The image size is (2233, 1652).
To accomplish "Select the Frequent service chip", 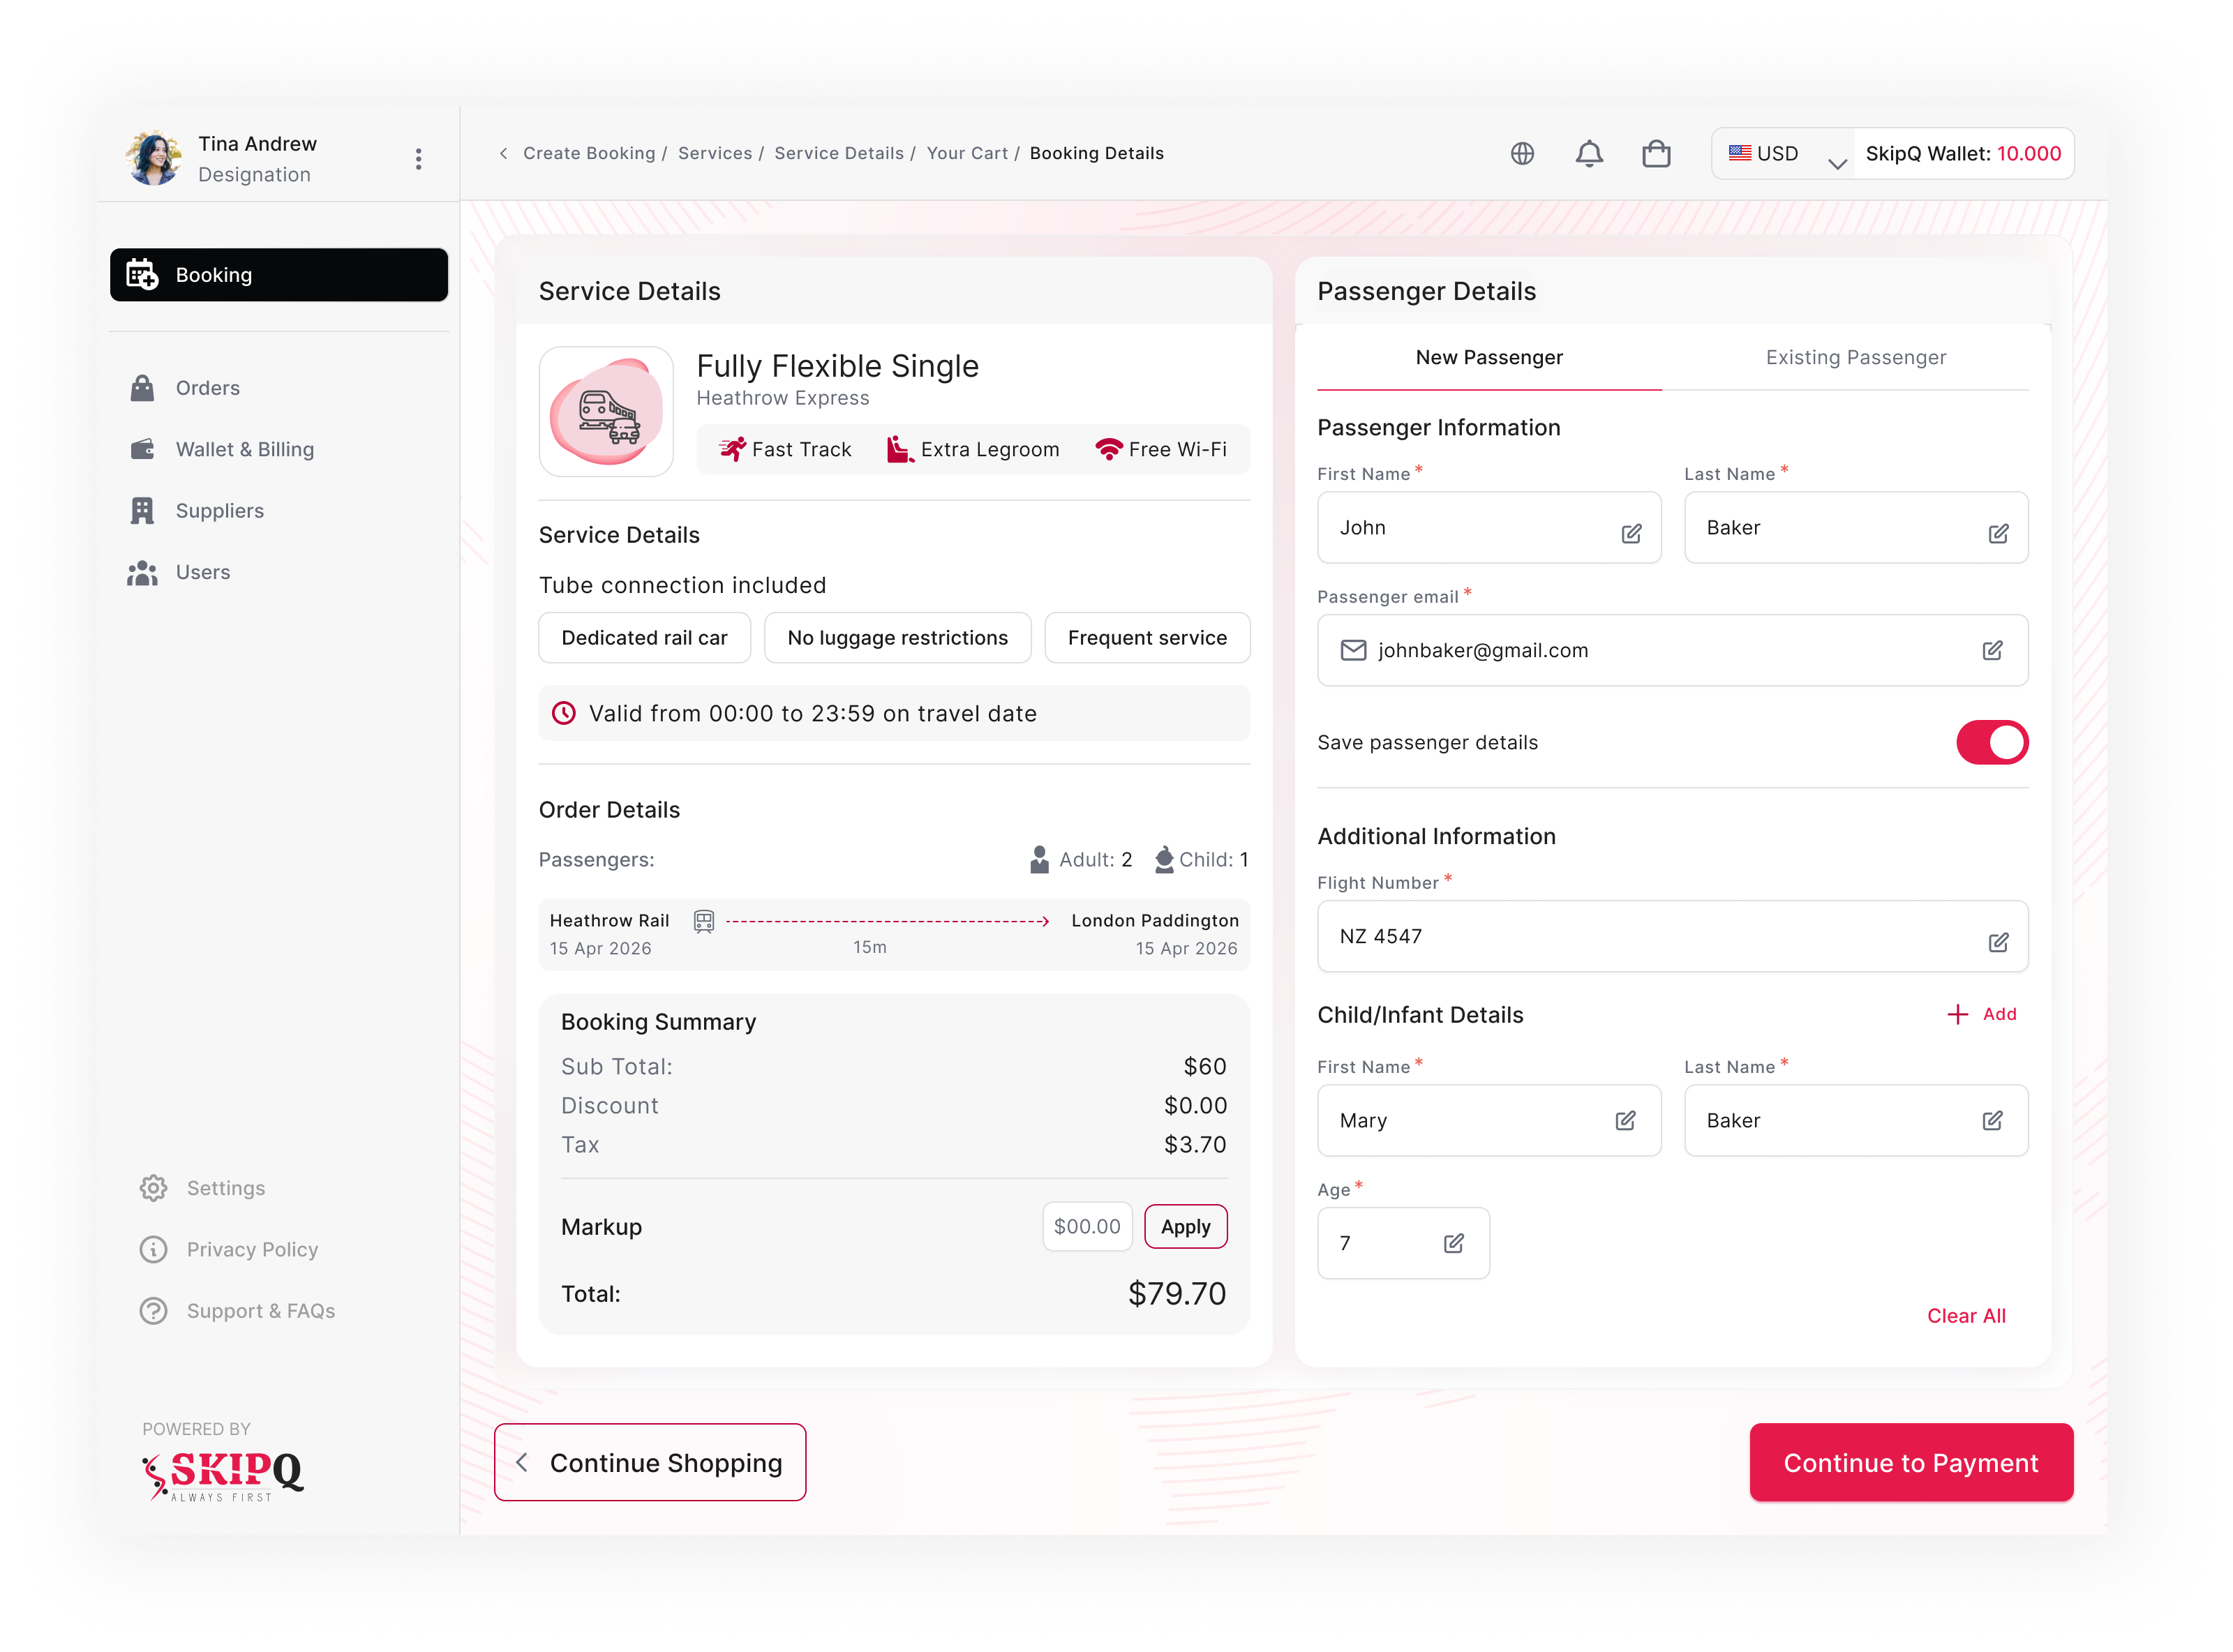I will (x=1147, y=638).
